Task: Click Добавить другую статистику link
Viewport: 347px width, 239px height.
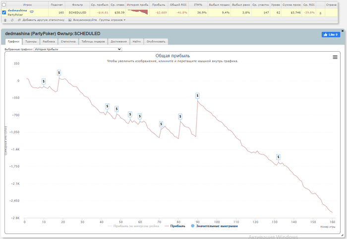Action: click(44, 20)
